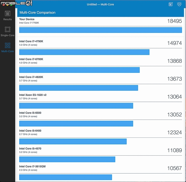186x182 pixels.
Task: Open the Results section icon
Action: (7, 13)
